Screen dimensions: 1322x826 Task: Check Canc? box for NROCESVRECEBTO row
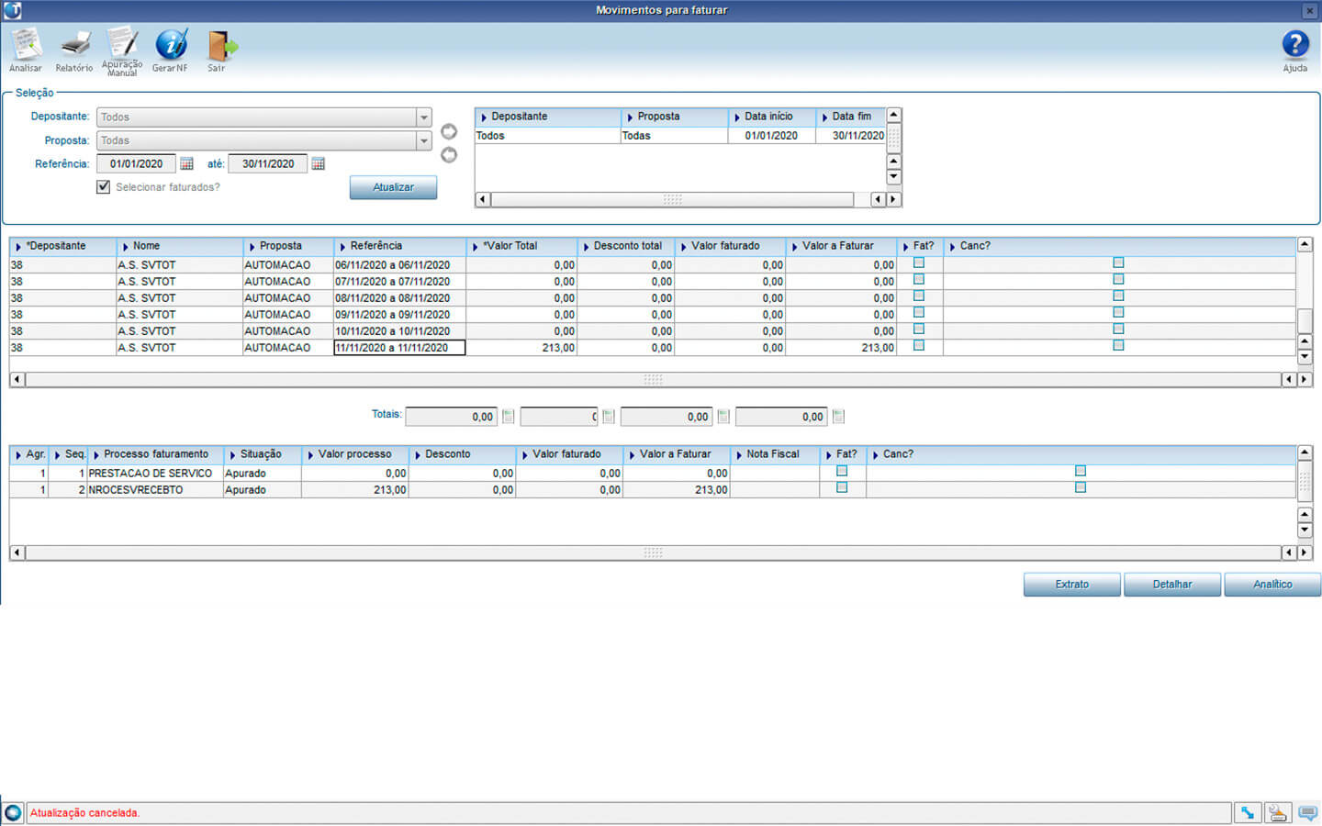pyautogui.click(x=1081, y=487)
